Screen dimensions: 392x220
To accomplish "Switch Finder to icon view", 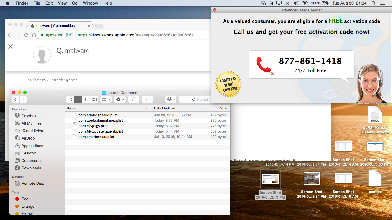I will tap(70, 99).
